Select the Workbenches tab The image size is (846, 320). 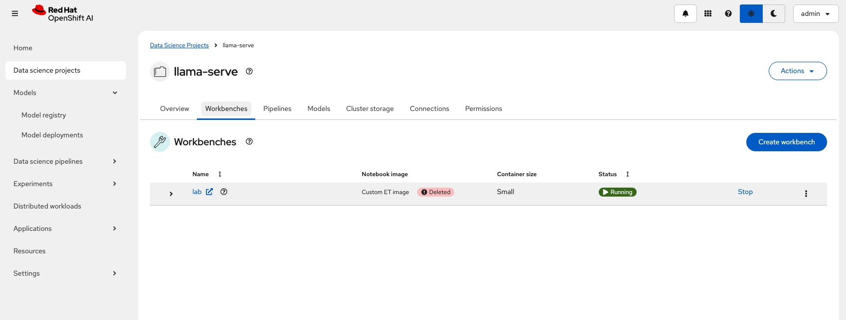tap(226, 108)
